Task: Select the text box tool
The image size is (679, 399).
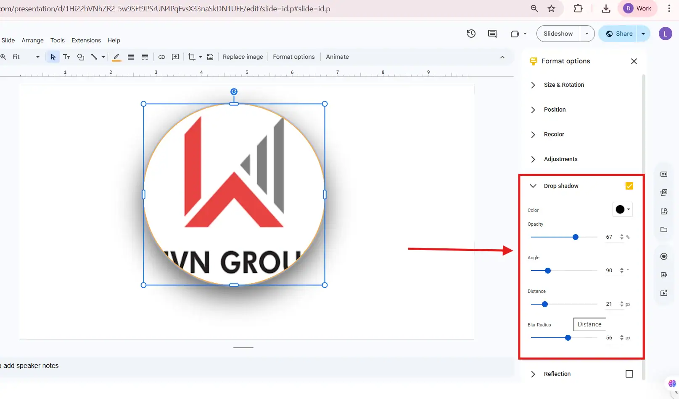Action: (66, 57)
